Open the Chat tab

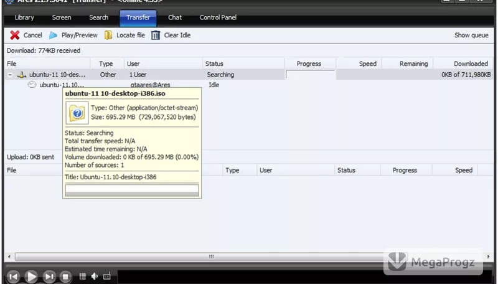175,17
